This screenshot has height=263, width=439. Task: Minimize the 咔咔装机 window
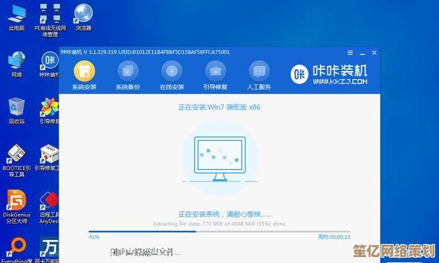point(362,53)
